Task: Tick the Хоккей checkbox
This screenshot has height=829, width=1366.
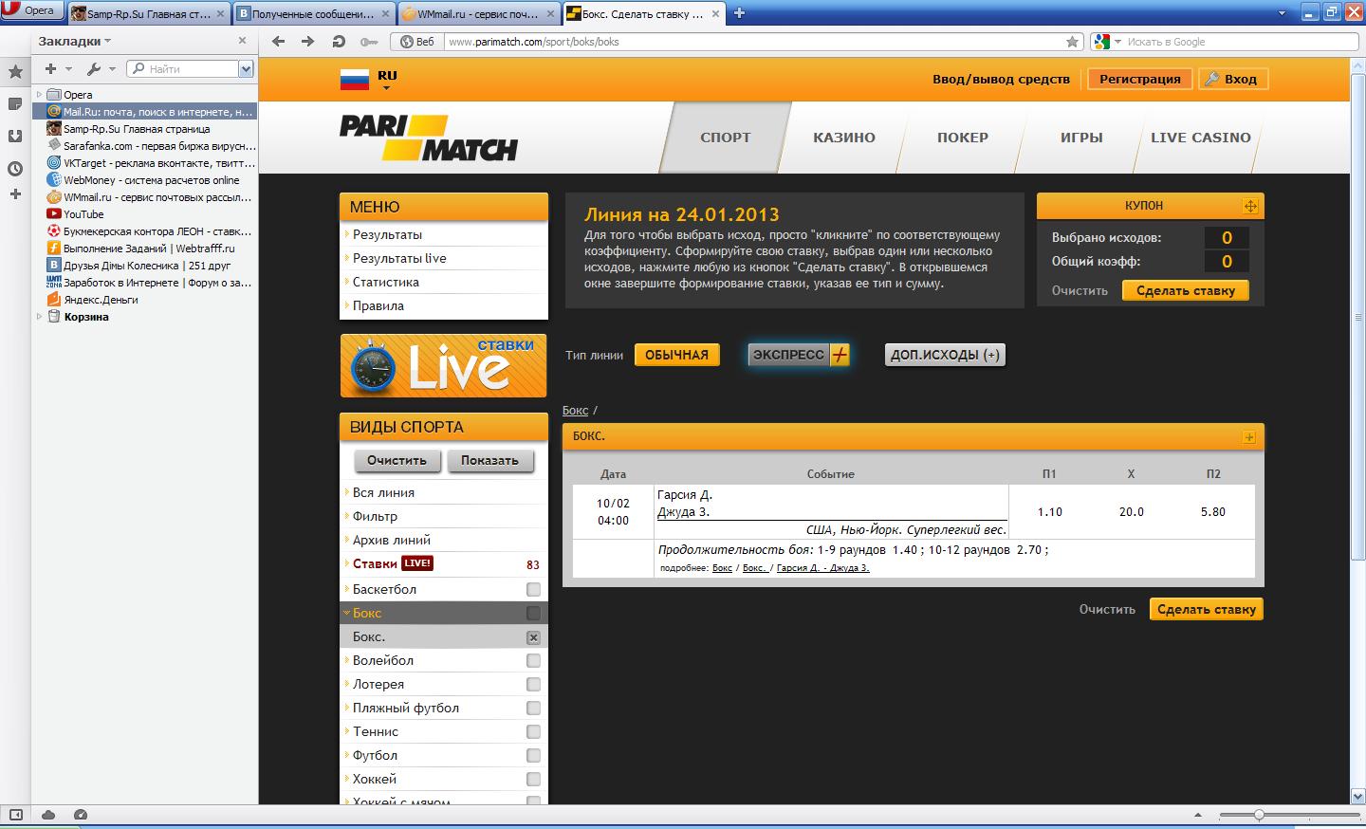Action: tap(533, 780)
